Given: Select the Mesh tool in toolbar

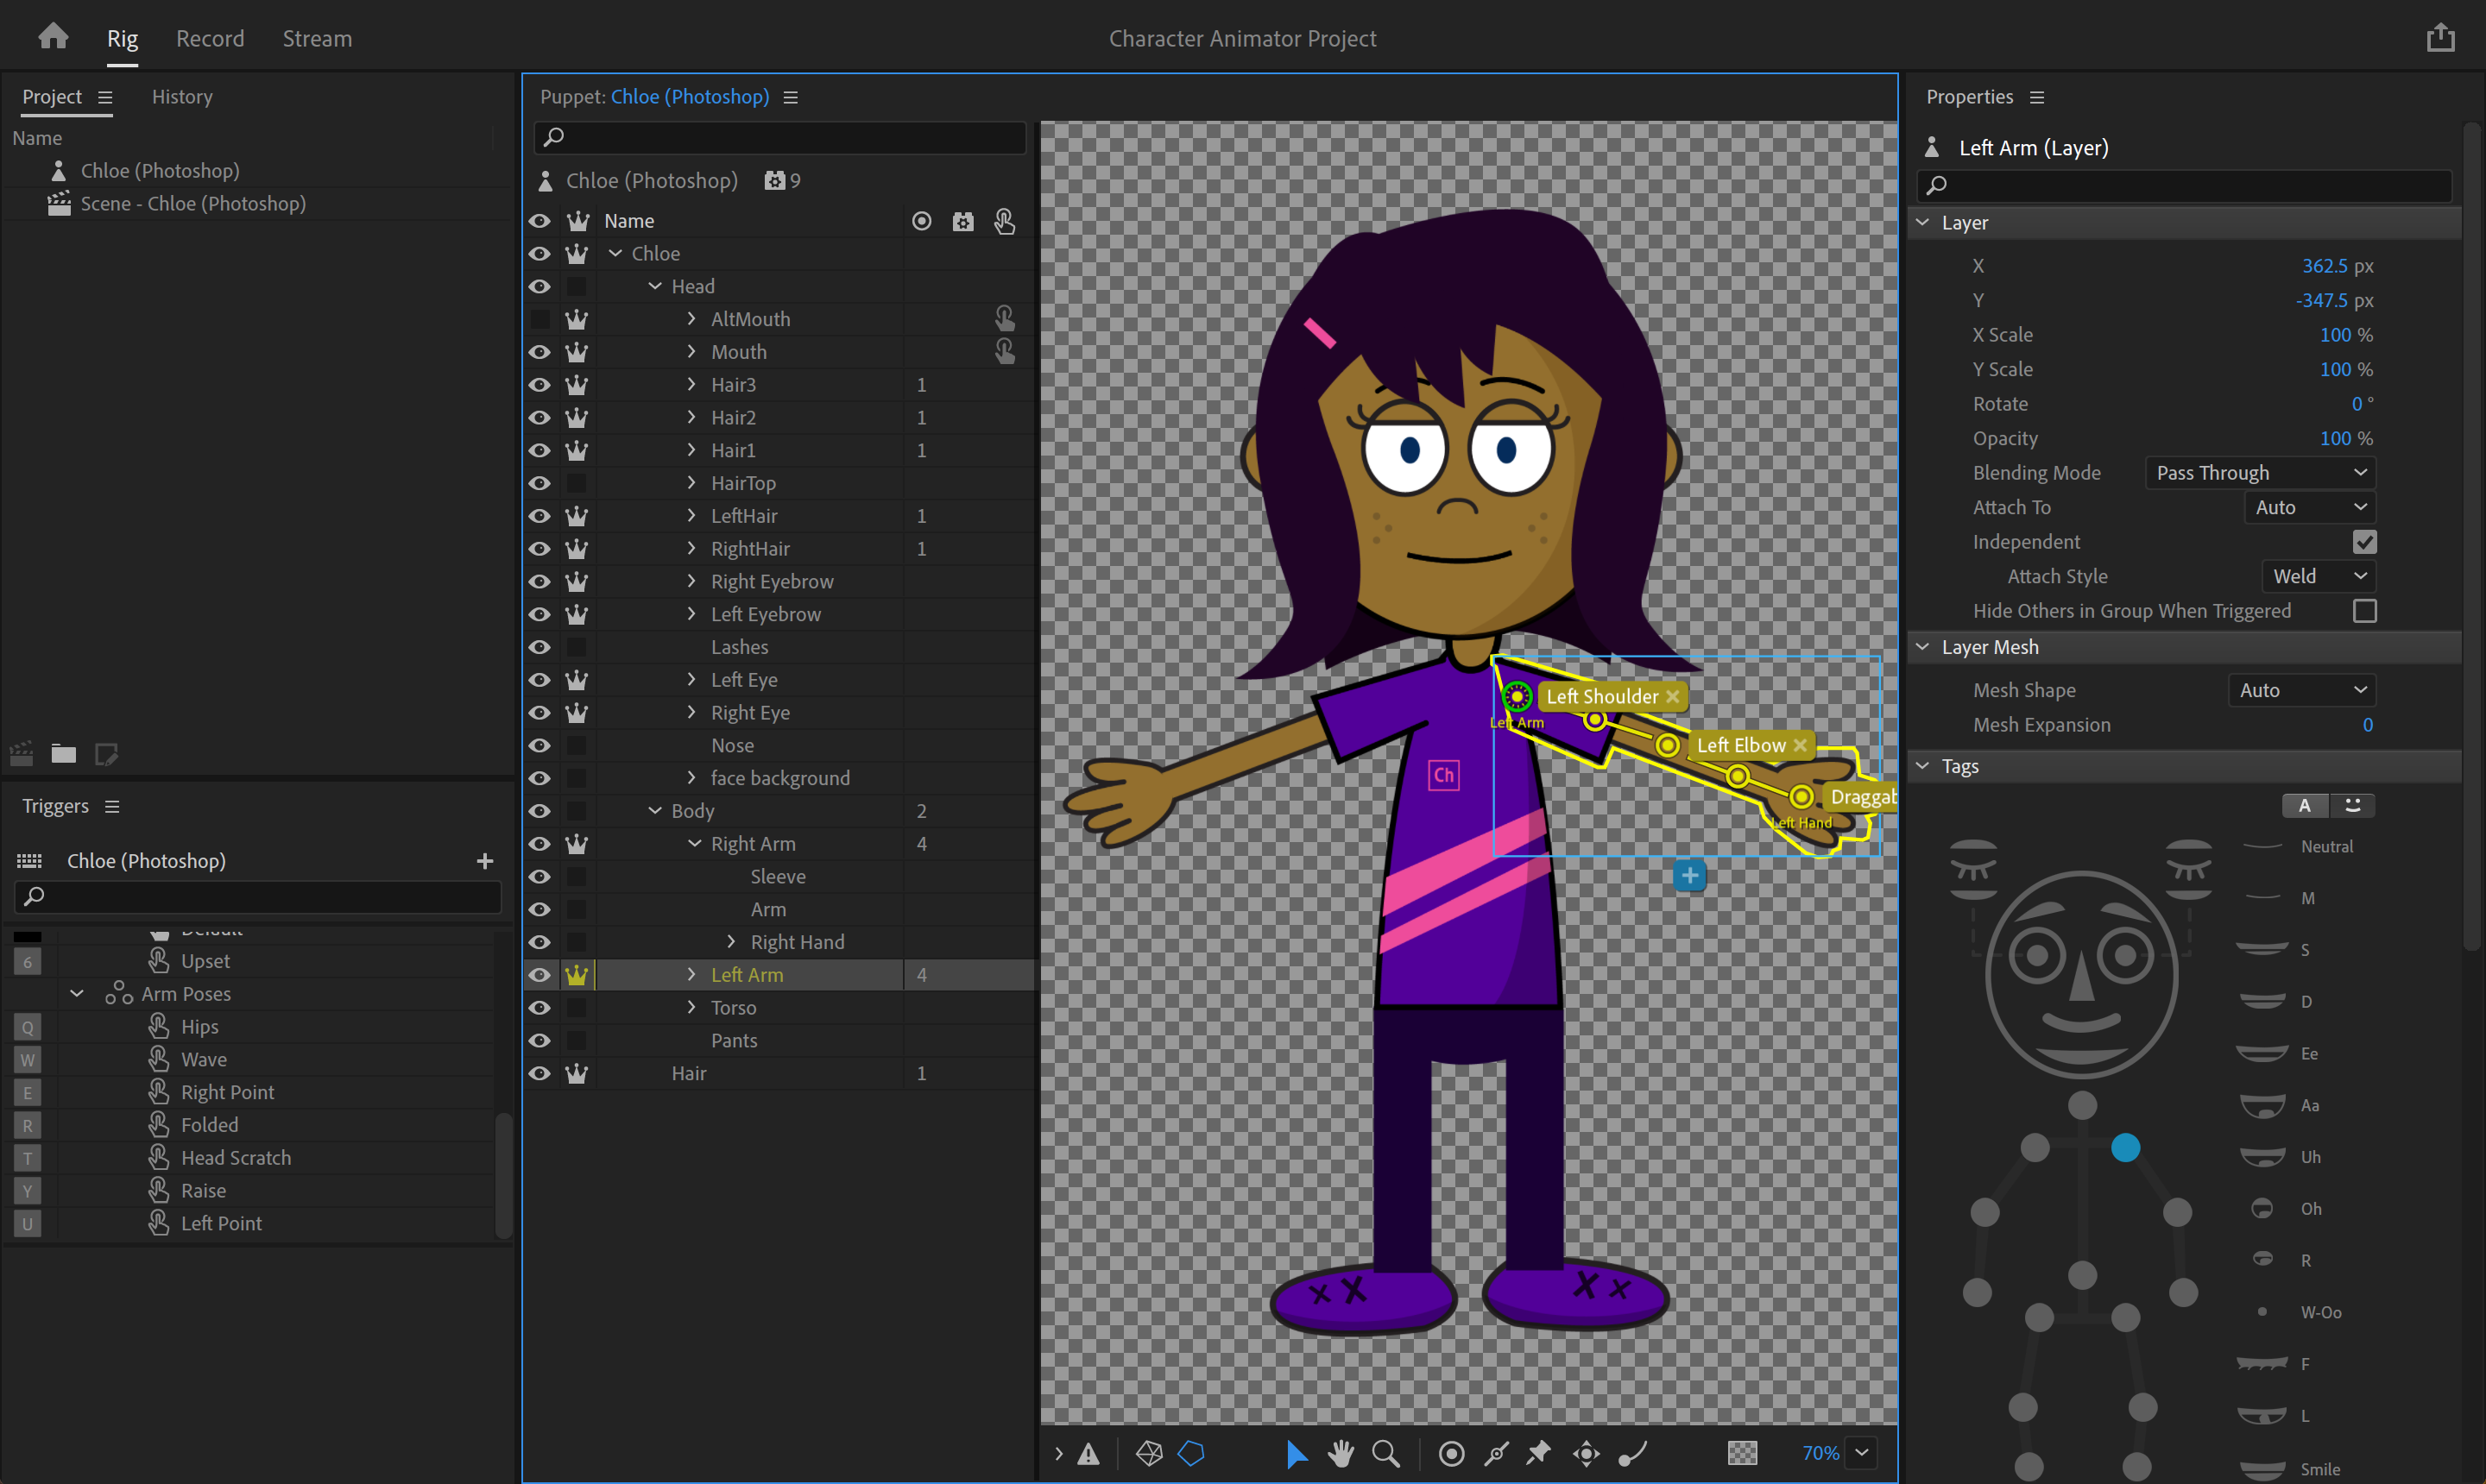Looking at the screenshot, I should click(x=1143, y=1452).
